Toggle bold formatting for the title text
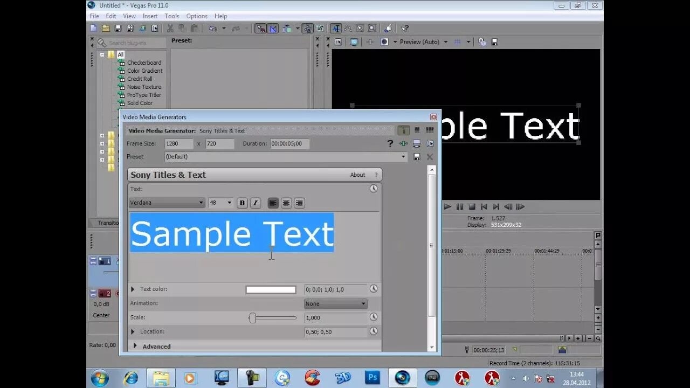690x388 pixels. (242, 203)
